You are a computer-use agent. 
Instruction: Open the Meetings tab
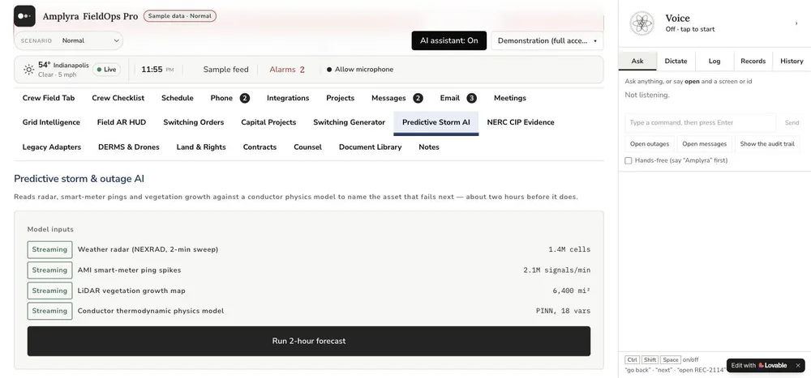(510, 98)
